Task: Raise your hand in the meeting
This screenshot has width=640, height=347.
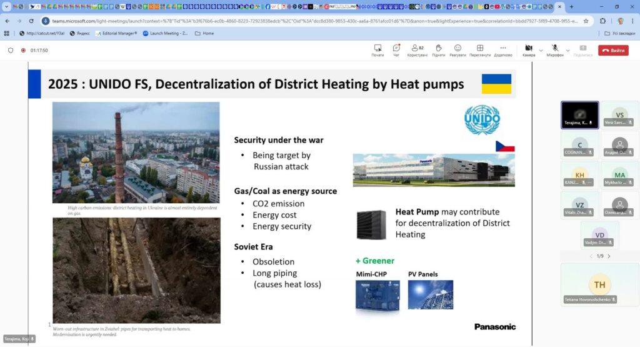Action: pyautogui.click(x=438, y=50)
